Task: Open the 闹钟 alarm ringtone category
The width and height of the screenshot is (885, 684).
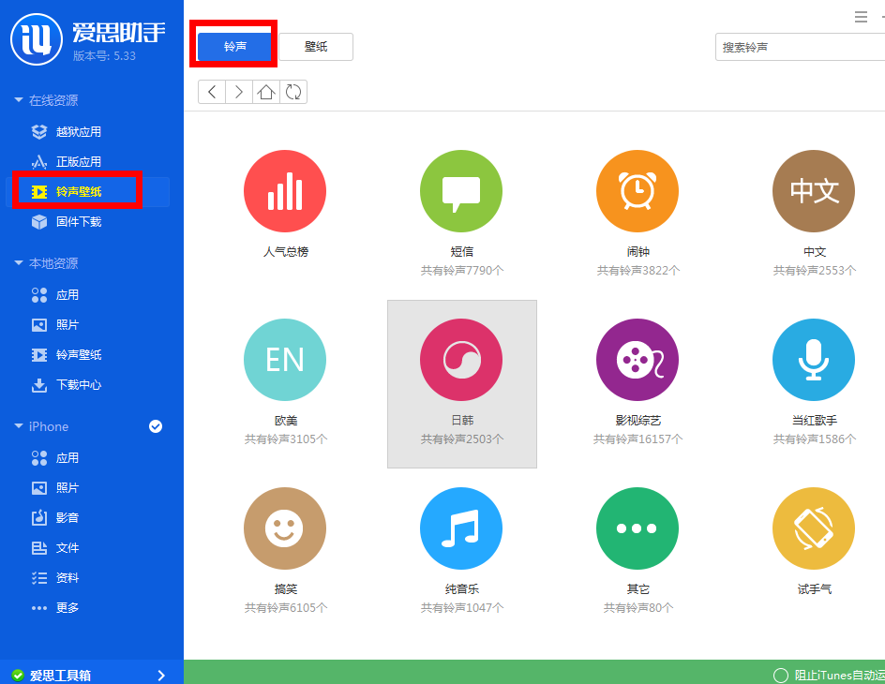Action: pos(637,191)
